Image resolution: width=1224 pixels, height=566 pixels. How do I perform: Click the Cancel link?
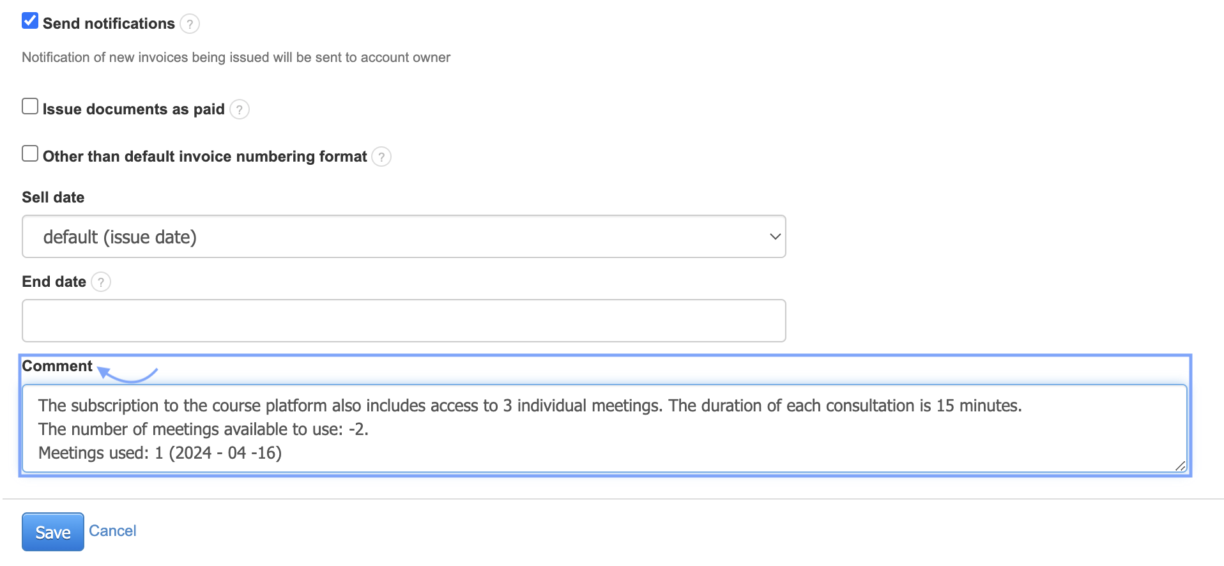point(112,531)
